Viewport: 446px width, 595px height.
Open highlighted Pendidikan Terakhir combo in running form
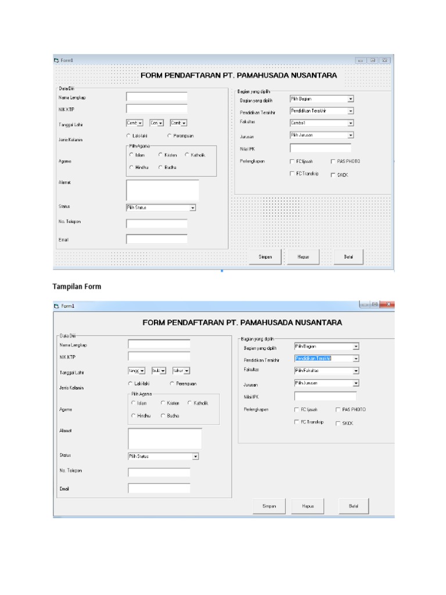pyautogui.click(x=326, y=359)
